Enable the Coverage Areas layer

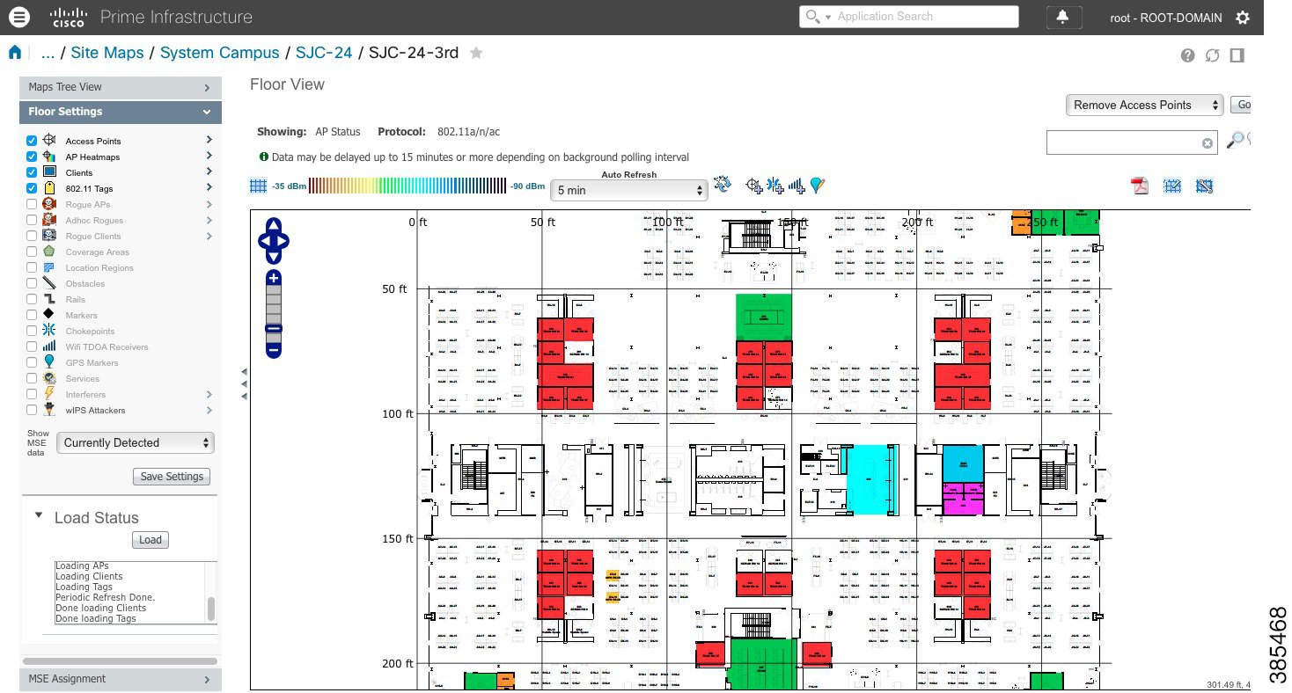(31, 252)
